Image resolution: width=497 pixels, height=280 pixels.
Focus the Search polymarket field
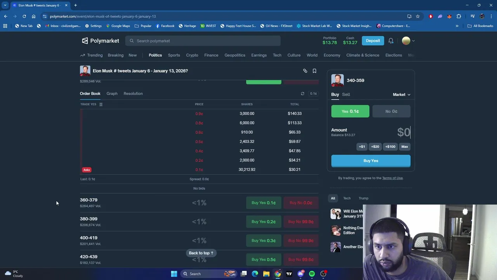point(203,41)
